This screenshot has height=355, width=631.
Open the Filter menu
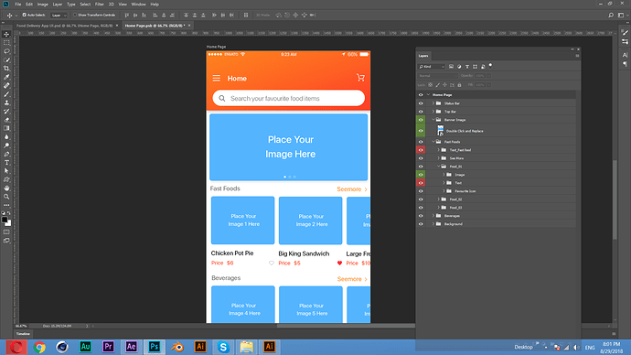(100, 4)
